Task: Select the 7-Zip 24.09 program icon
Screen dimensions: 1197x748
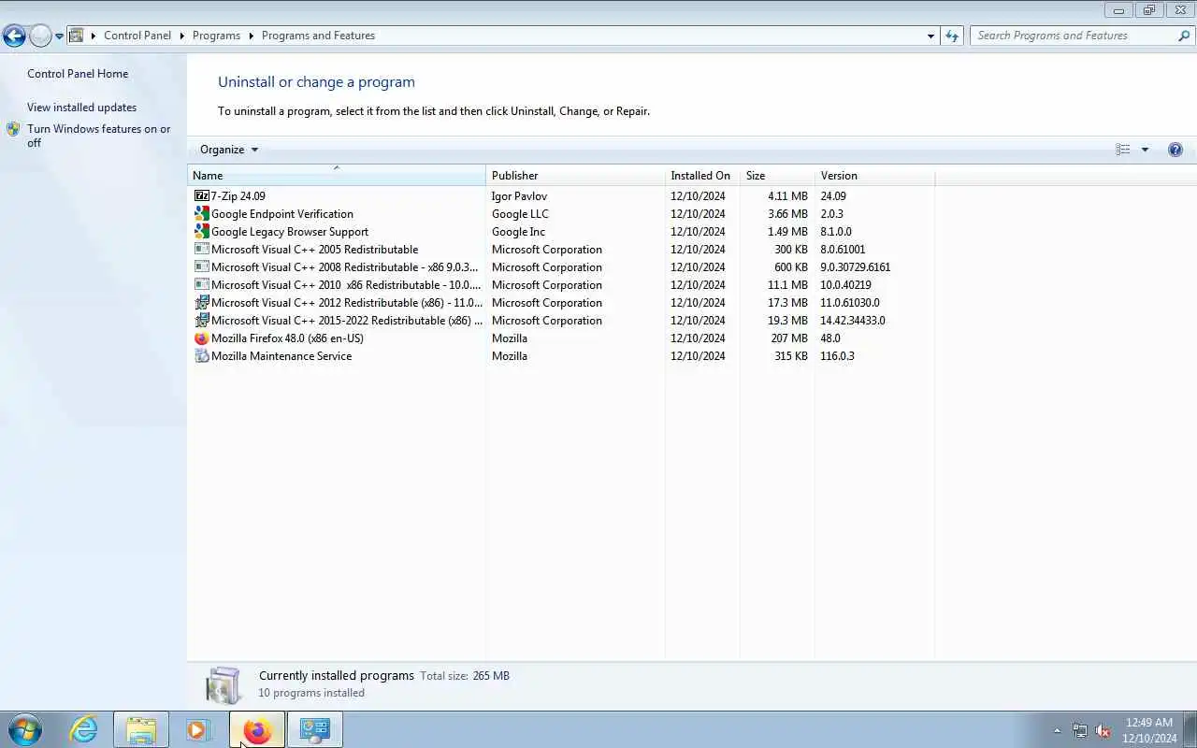Action: (201, 196)
